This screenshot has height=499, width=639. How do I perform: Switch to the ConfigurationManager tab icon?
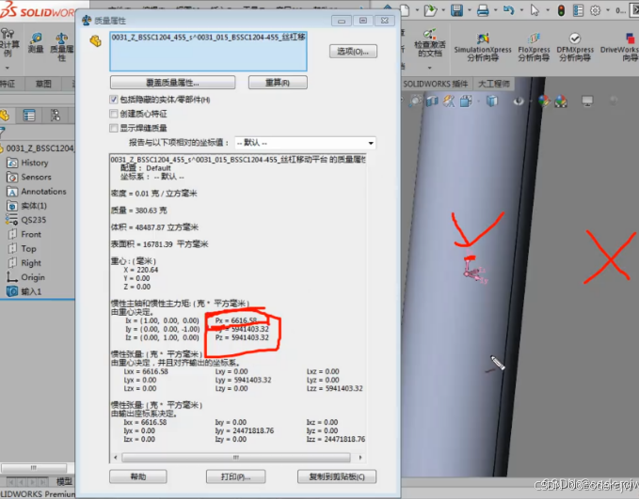(x=56, y=116)
